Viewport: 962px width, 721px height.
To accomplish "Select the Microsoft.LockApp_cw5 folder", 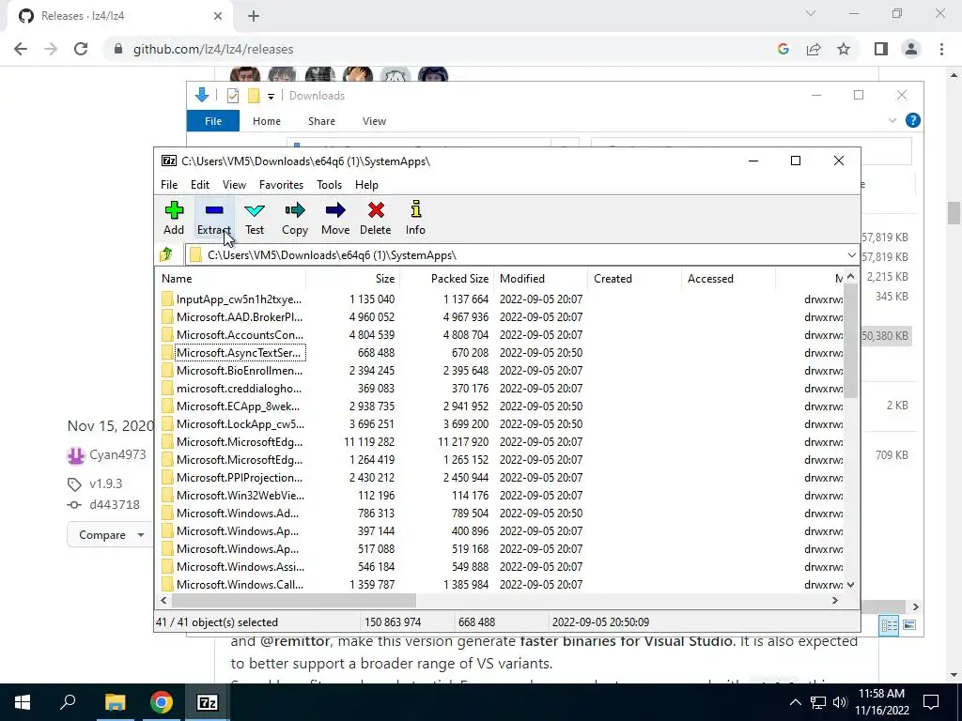I will click(240, 423).
